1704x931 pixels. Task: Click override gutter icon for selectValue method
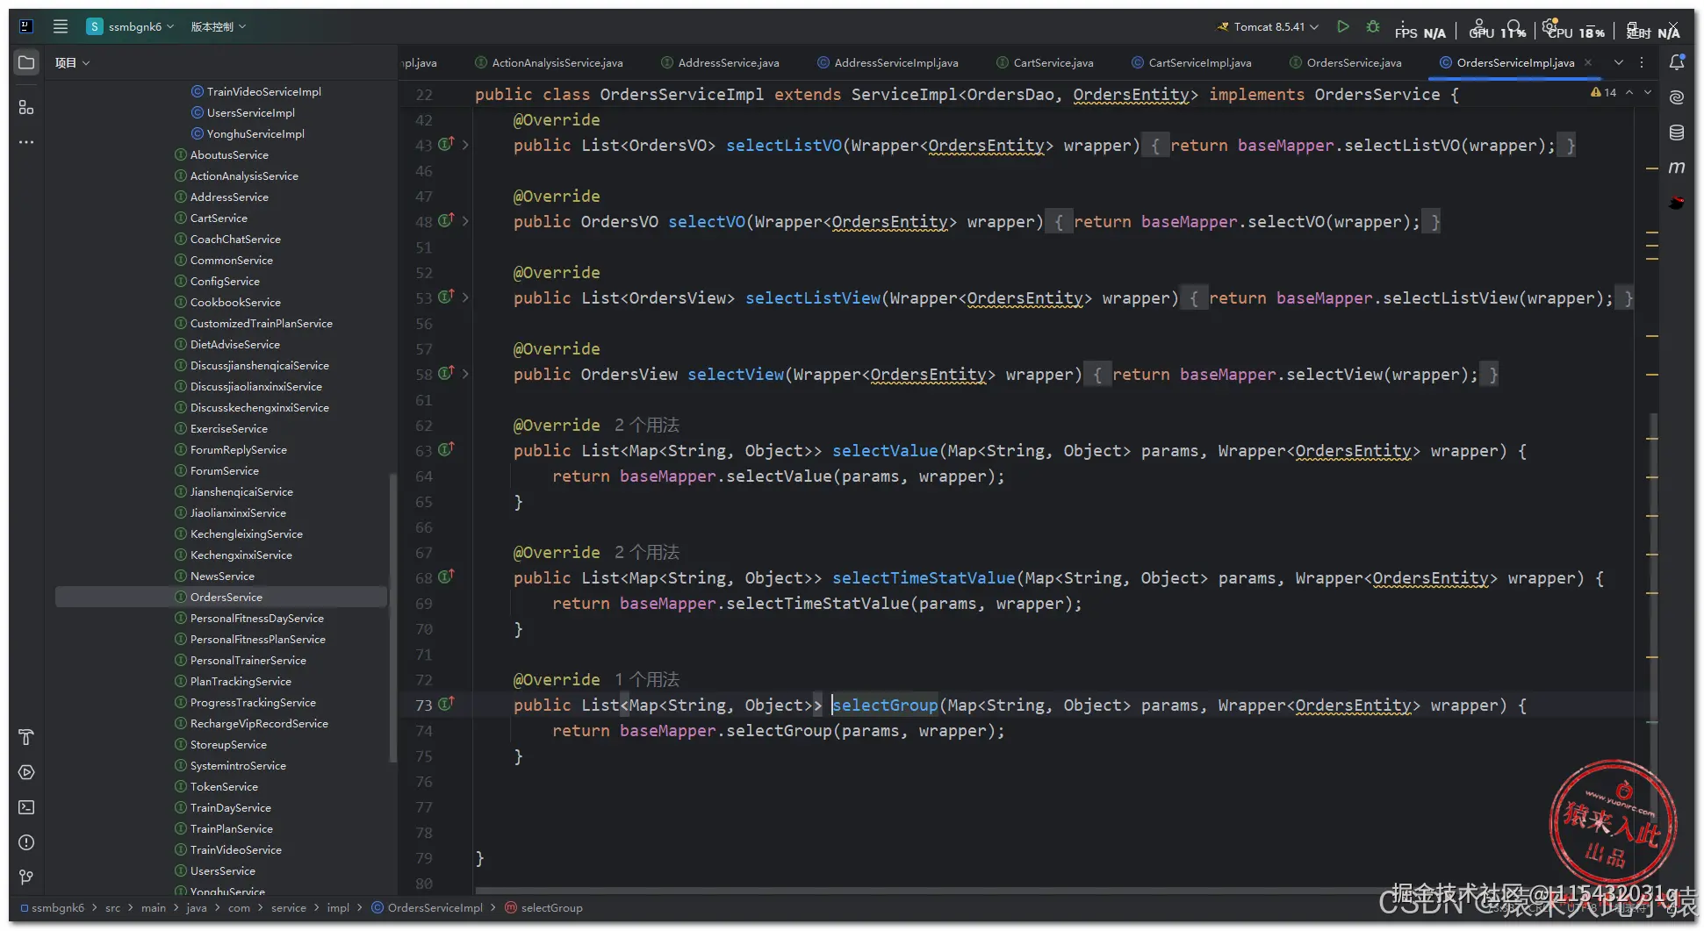pos(446,449)
